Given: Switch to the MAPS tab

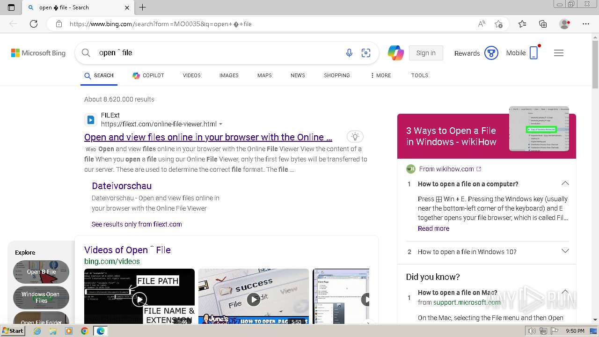Looking at the screenshot, I should 264,75.
